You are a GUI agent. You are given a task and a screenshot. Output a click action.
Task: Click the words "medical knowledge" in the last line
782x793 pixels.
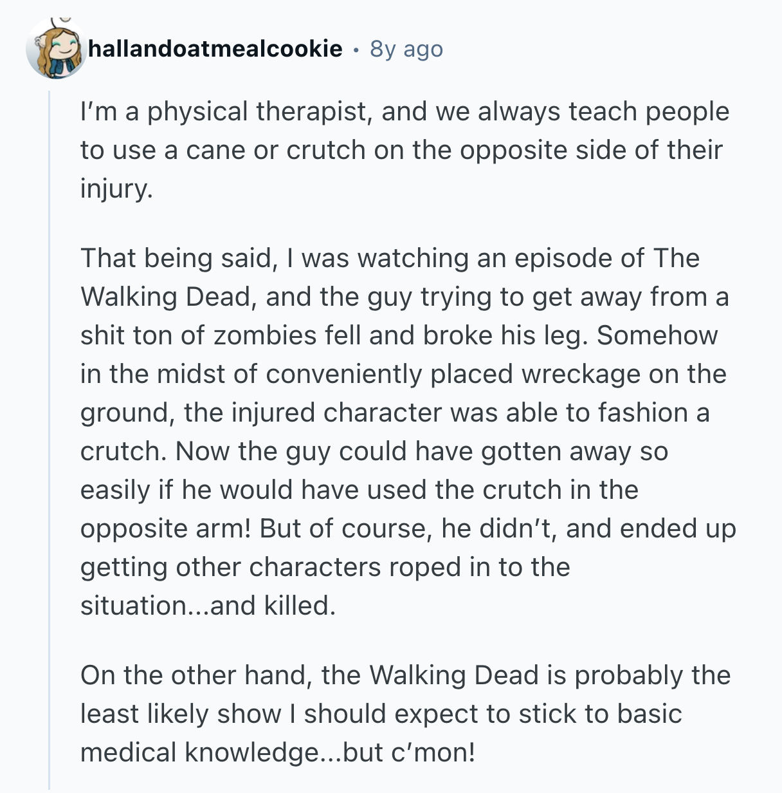198,752
